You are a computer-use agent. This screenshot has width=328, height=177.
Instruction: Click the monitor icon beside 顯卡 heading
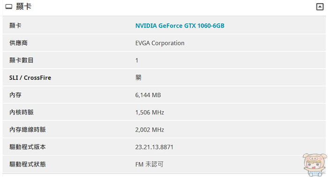9,7
